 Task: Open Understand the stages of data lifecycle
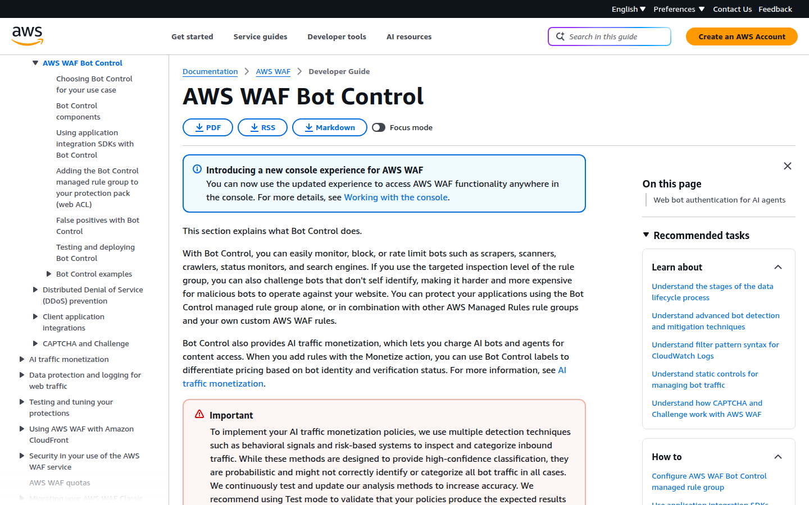(712, 292)
